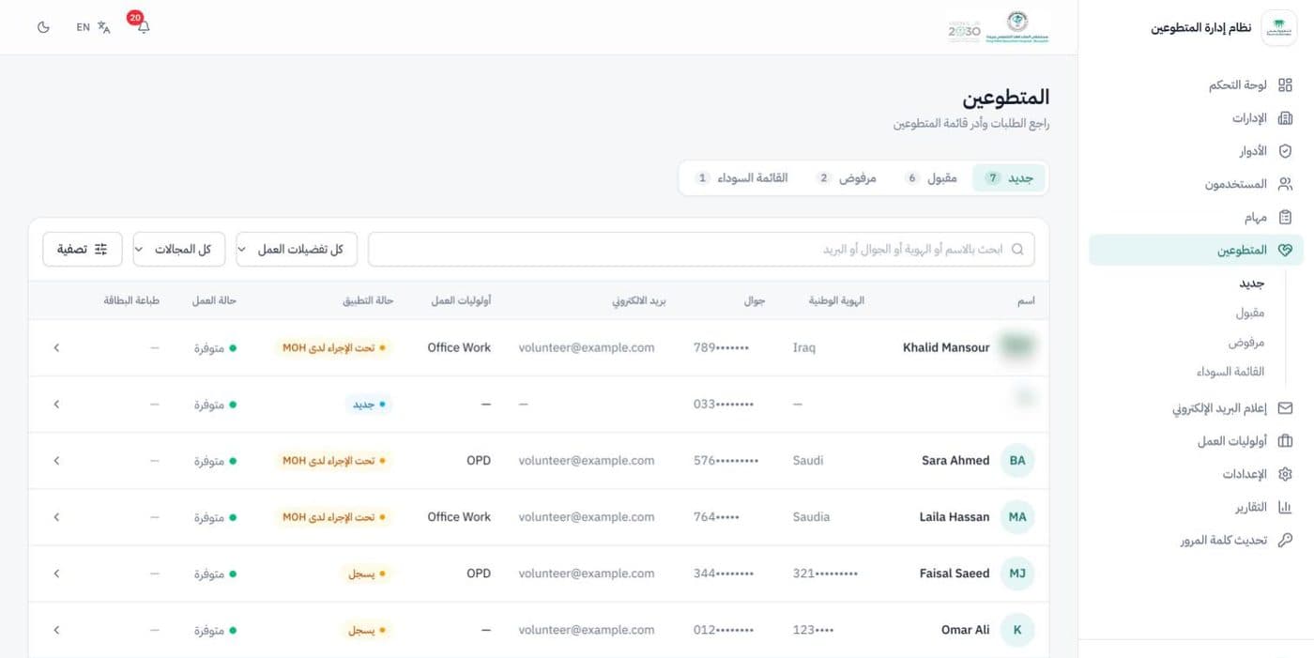The height and width of the screenshot is (658, 1314).
Task: Click the name Faisal Saeed
Action: (x=955, y=573)
